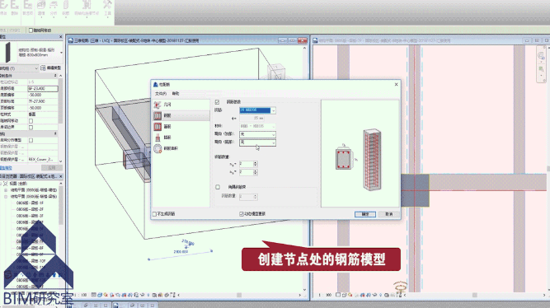Screen dimensions: 550x308
Task: Click the properties palette scroll down arrow
Action: click(61, 161)
